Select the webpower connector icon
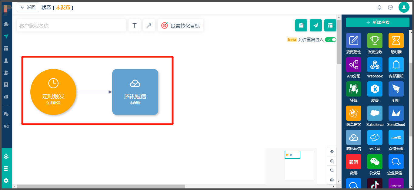414x190 pixels. point(396,183)
